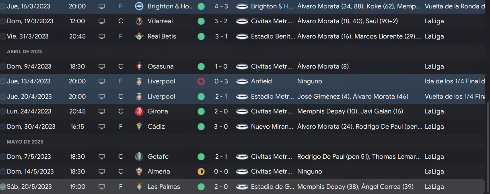Toggle the green checkmark beside Sáb, 20/5/2023

click(x=3, y=187)
